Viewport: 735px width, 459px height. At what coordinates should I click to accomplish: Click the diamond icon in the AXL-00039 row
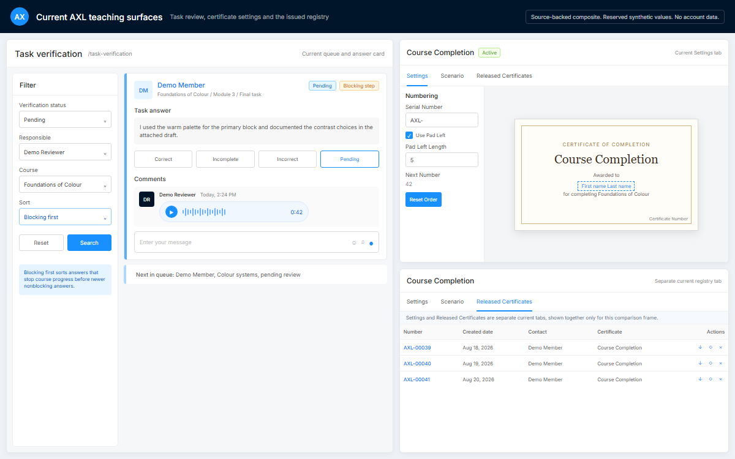(x=710, y=347)
